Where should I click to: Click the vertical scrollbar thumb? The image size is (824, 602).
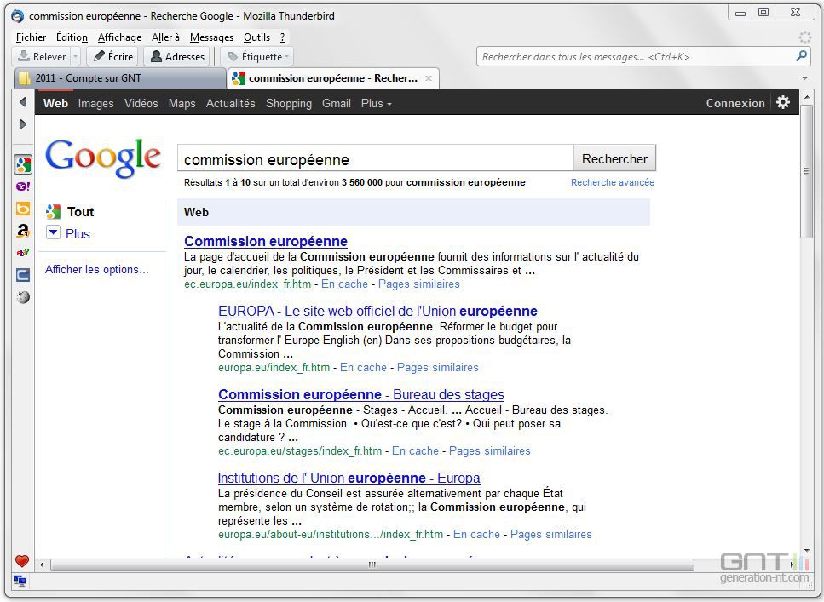pos(806,171)
